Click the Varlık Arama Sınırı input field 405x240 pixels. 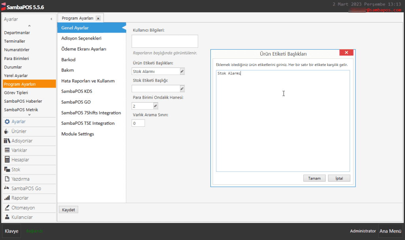[138, 124]
